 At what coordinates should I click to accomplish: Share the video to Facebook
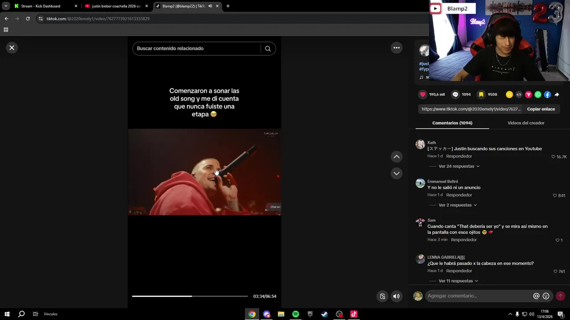click(547, 94)
